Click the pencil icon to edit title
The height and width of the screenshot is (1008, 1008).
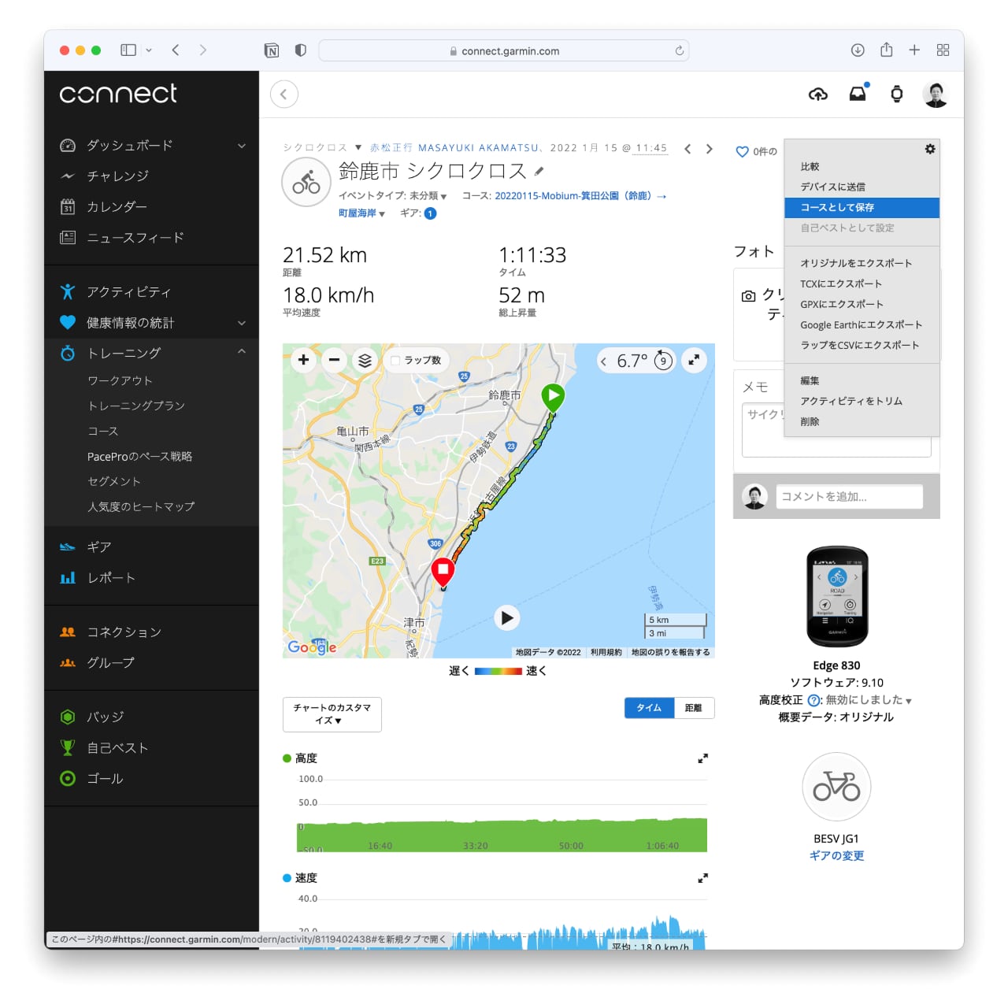click(x=539, y=172)
